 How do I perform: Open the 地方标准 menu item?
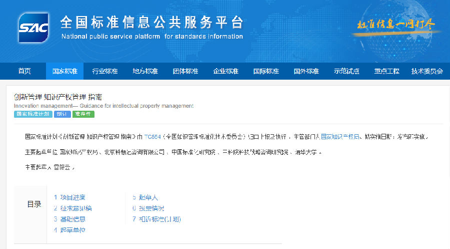click(145, 71)
